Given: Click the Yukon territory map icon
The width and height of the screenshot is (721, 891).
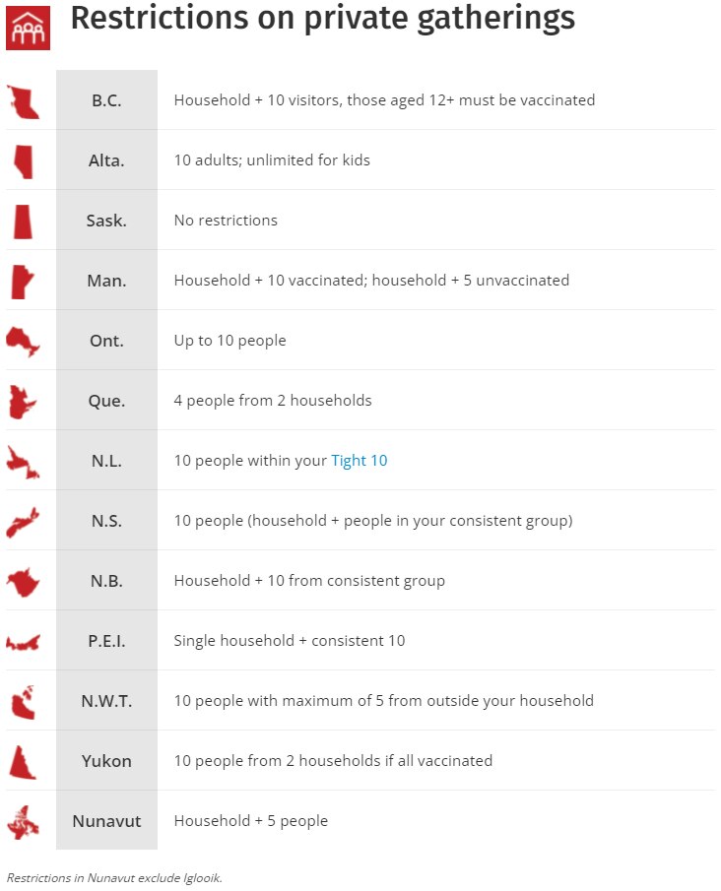Looking at the screenshot, I should pos(22,762).
